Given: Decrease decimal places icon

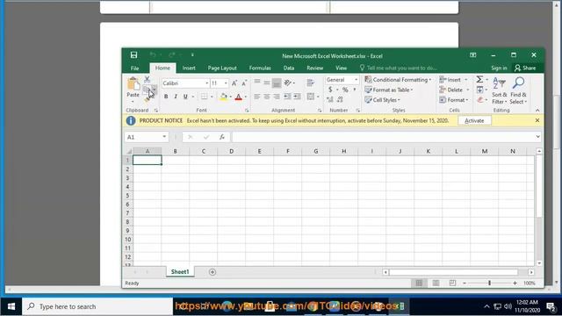Looking at the screenshot, I should click(x=340, y=99).
